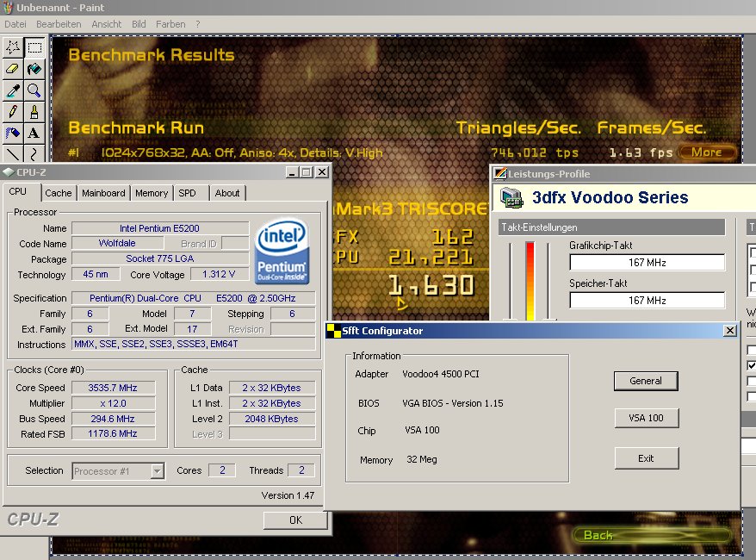Click the red-yellow gradient clock slider bar
The image size is (756, 560).
click(530, 281)
